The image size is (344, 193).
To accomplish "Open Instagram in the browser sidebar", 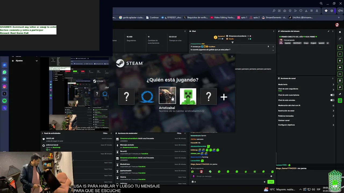I will click(x=5, y=87).
